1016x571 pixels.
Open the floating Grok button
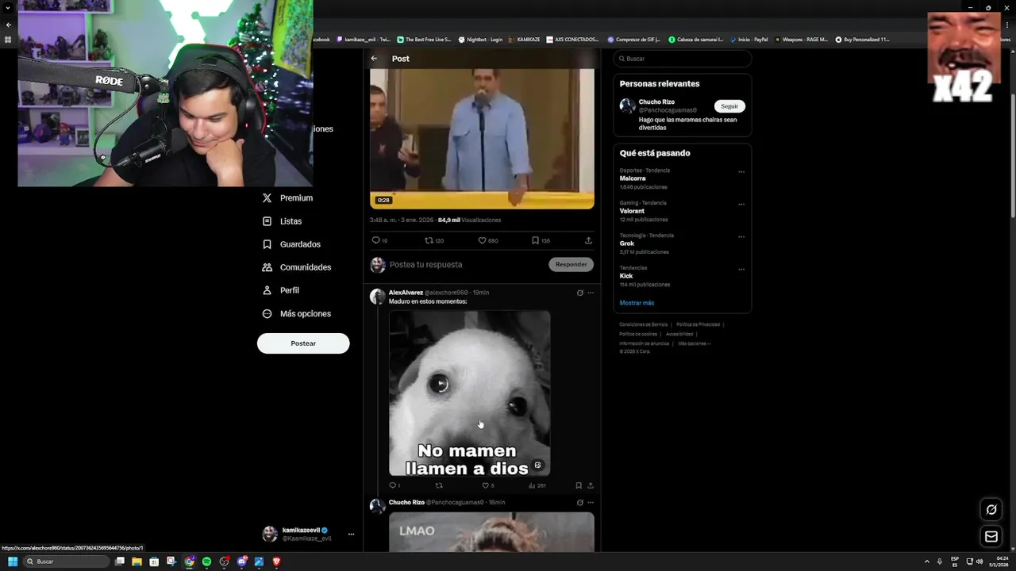(991, 509)
